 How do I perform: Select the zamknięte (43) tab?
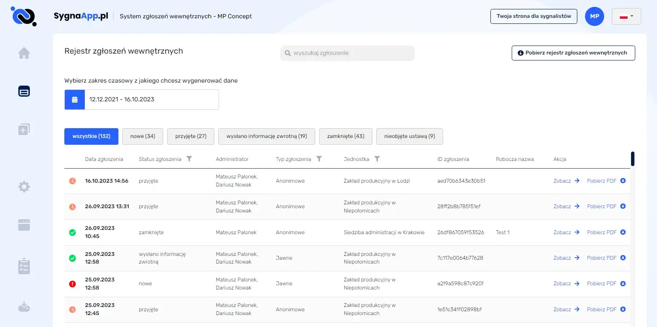(x=346, y=136)
